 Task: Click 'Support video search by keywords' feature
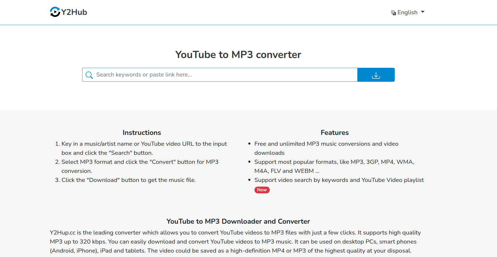coord(339,180)
